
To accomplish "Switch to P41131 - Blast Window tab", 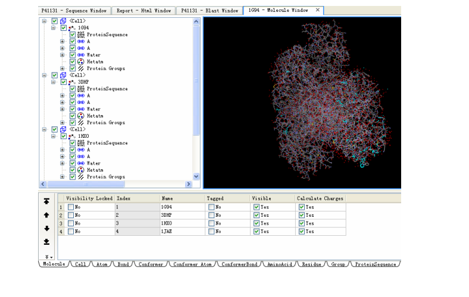I will click(210, 10).
